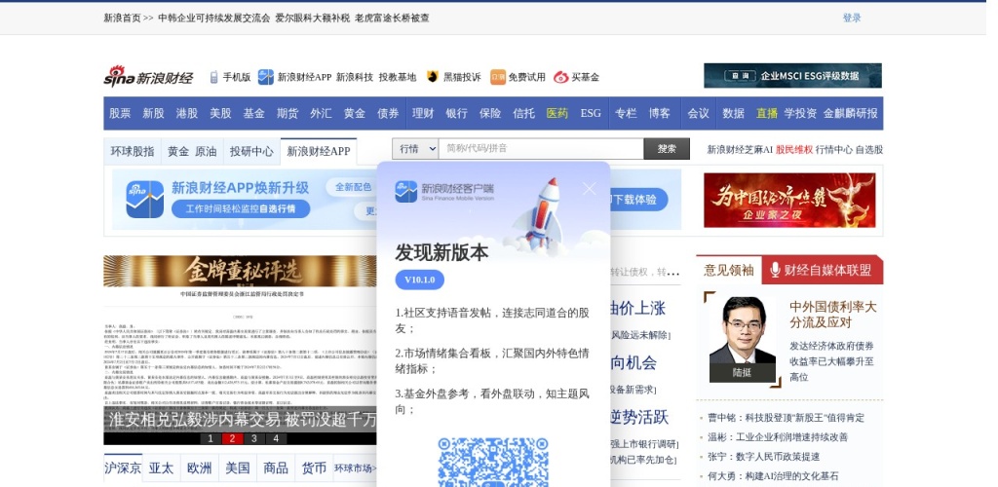
Task: Switch to 投研中心 tab
Action: pos(251,151)
